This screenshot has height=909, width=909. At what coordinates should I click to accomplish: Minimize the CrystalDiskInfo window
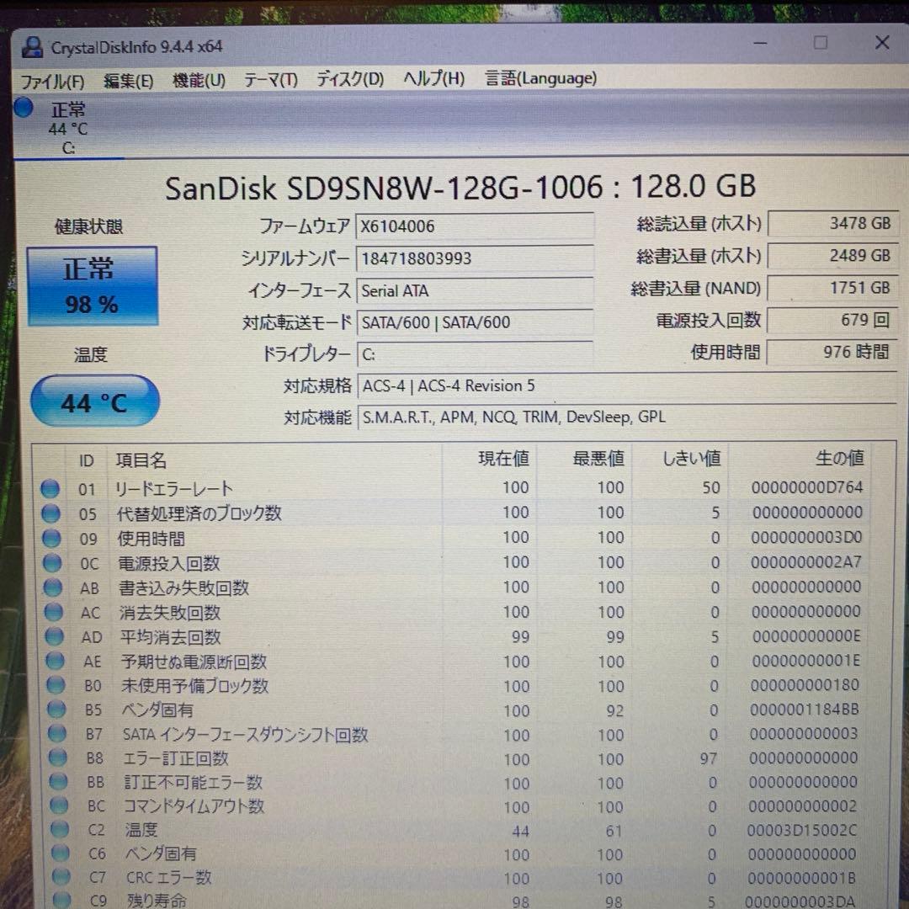point(761,44)
